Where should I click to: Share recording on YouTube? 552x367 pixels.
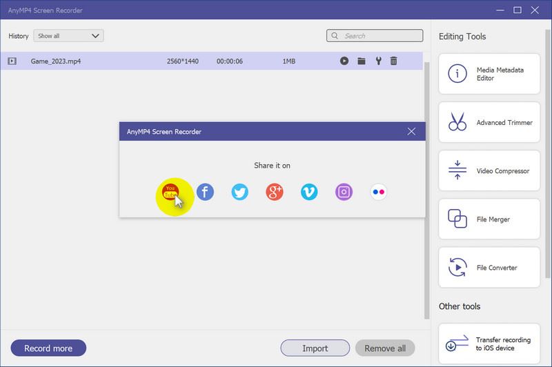tap(170, 192)
